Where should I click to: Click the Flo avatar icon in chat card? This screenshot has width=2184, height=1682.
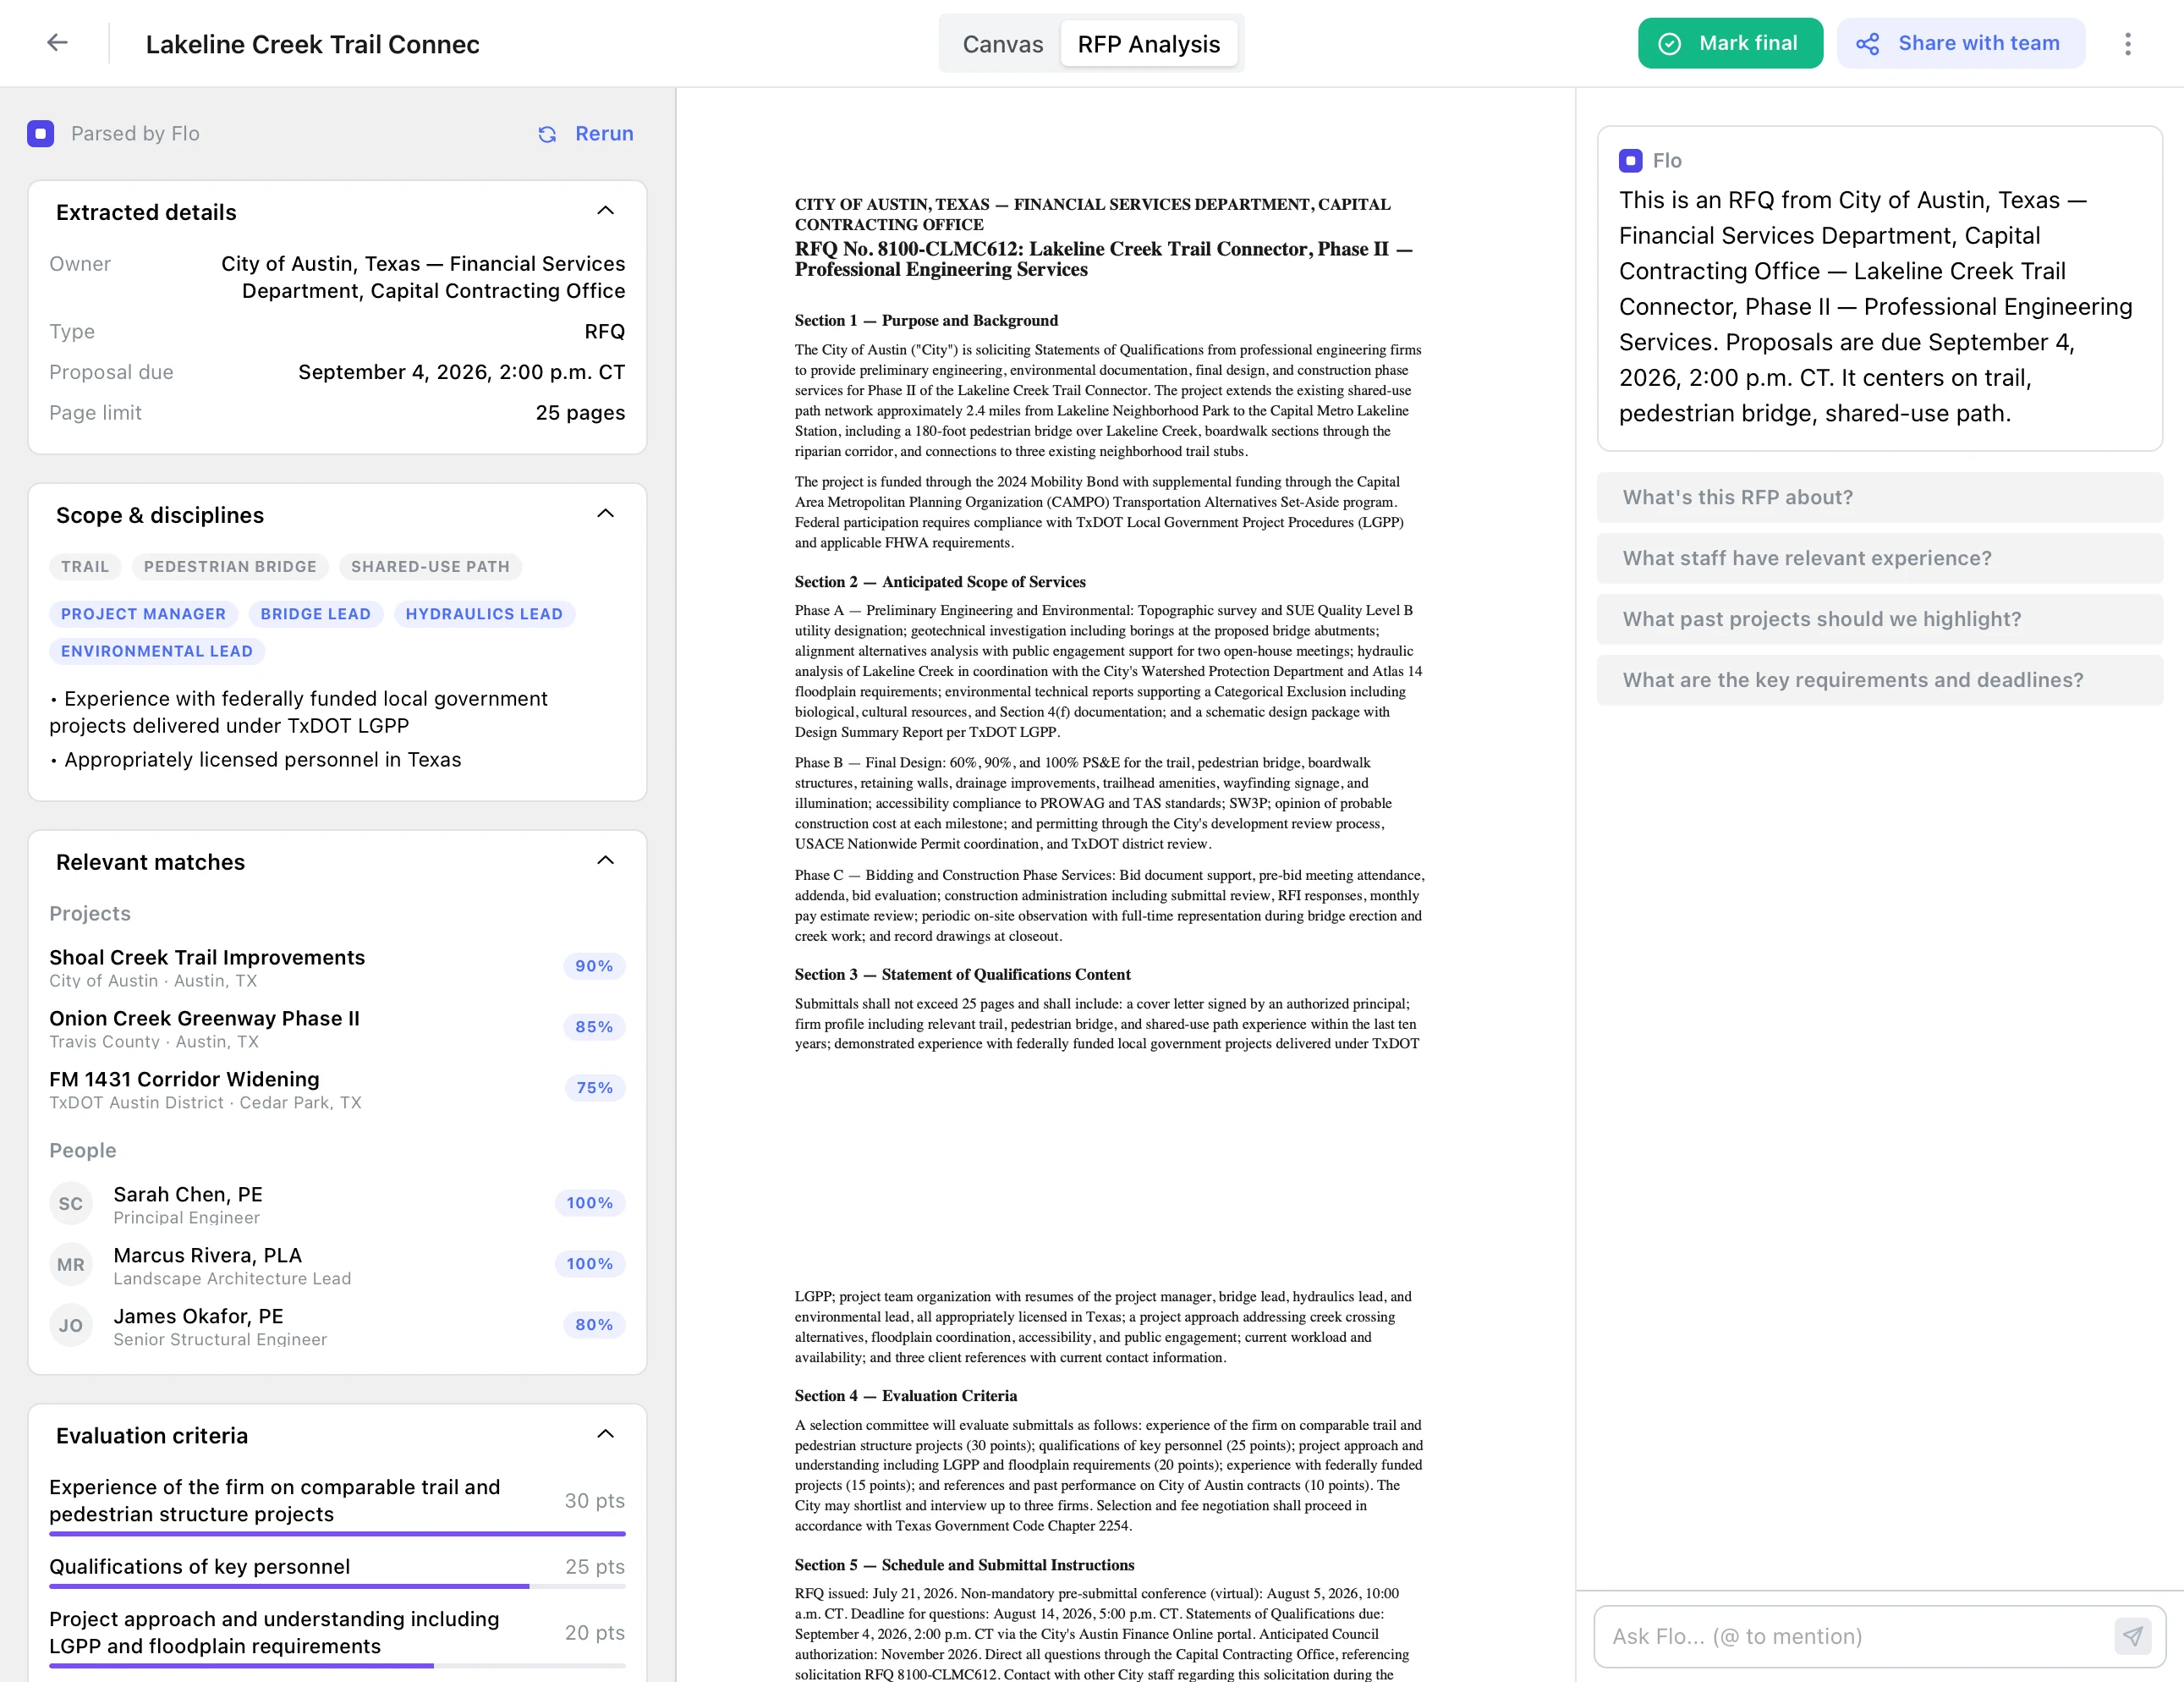click(1630, 160)
